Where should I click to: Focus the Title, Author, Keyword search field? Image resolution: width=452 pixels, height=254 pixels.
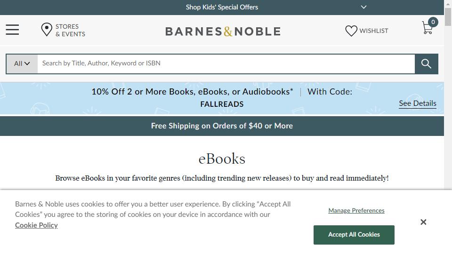click(x=226, y=63)
